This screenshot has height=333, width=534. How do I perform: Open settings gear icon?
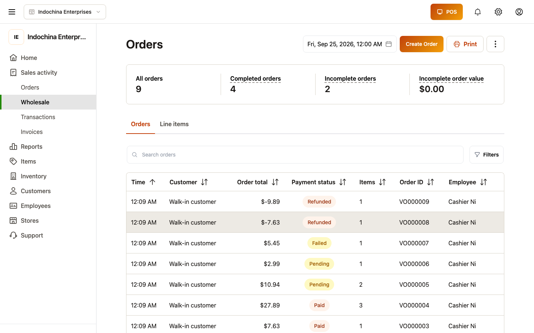pyautogui.click(x=498, y=12)
